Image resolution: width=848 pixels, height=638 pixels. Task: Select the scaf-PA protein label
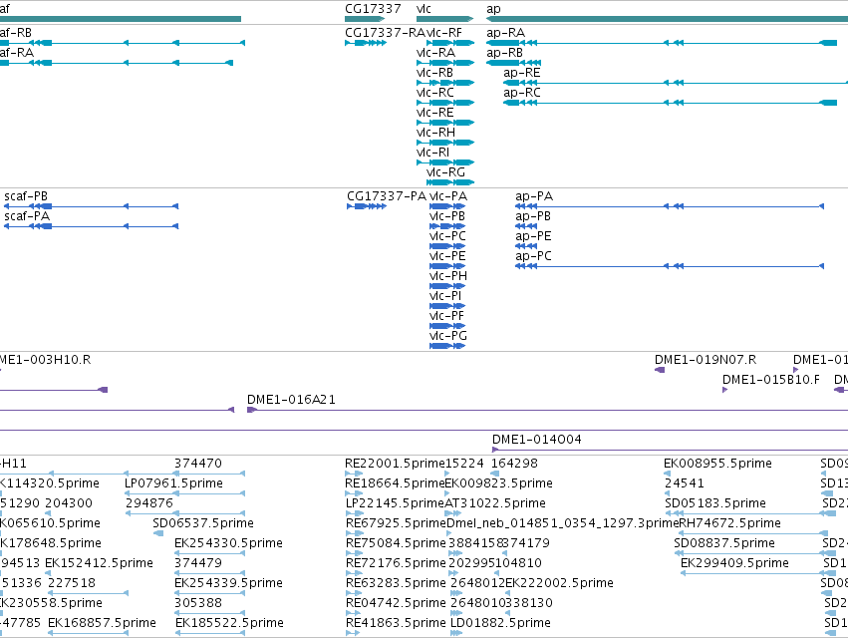[27, 216]
